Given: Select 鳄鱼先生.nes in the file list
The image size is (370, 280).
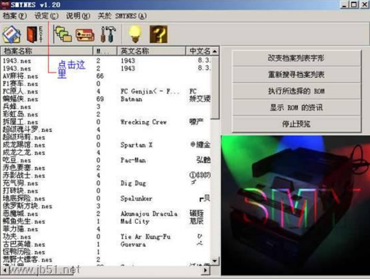Looking at the screenshot, I should [24, 221].
